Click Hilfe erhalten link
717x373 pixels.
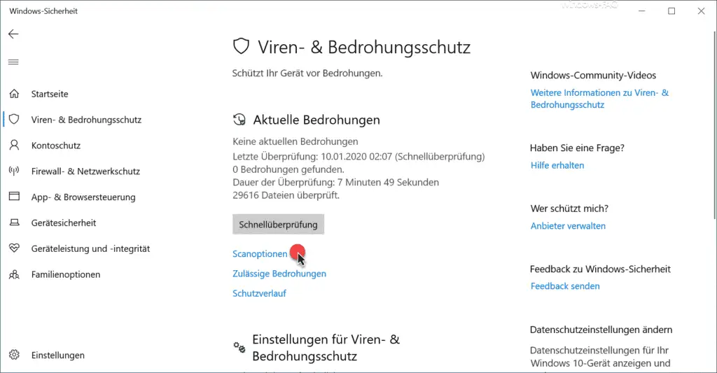tap(557, 165)
